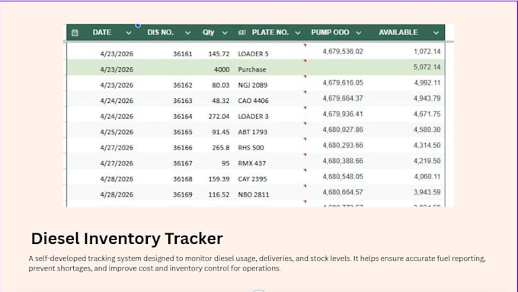This screenshot has width=518, height=292.
Task: Click dispense number 36163
Action: 183,101
